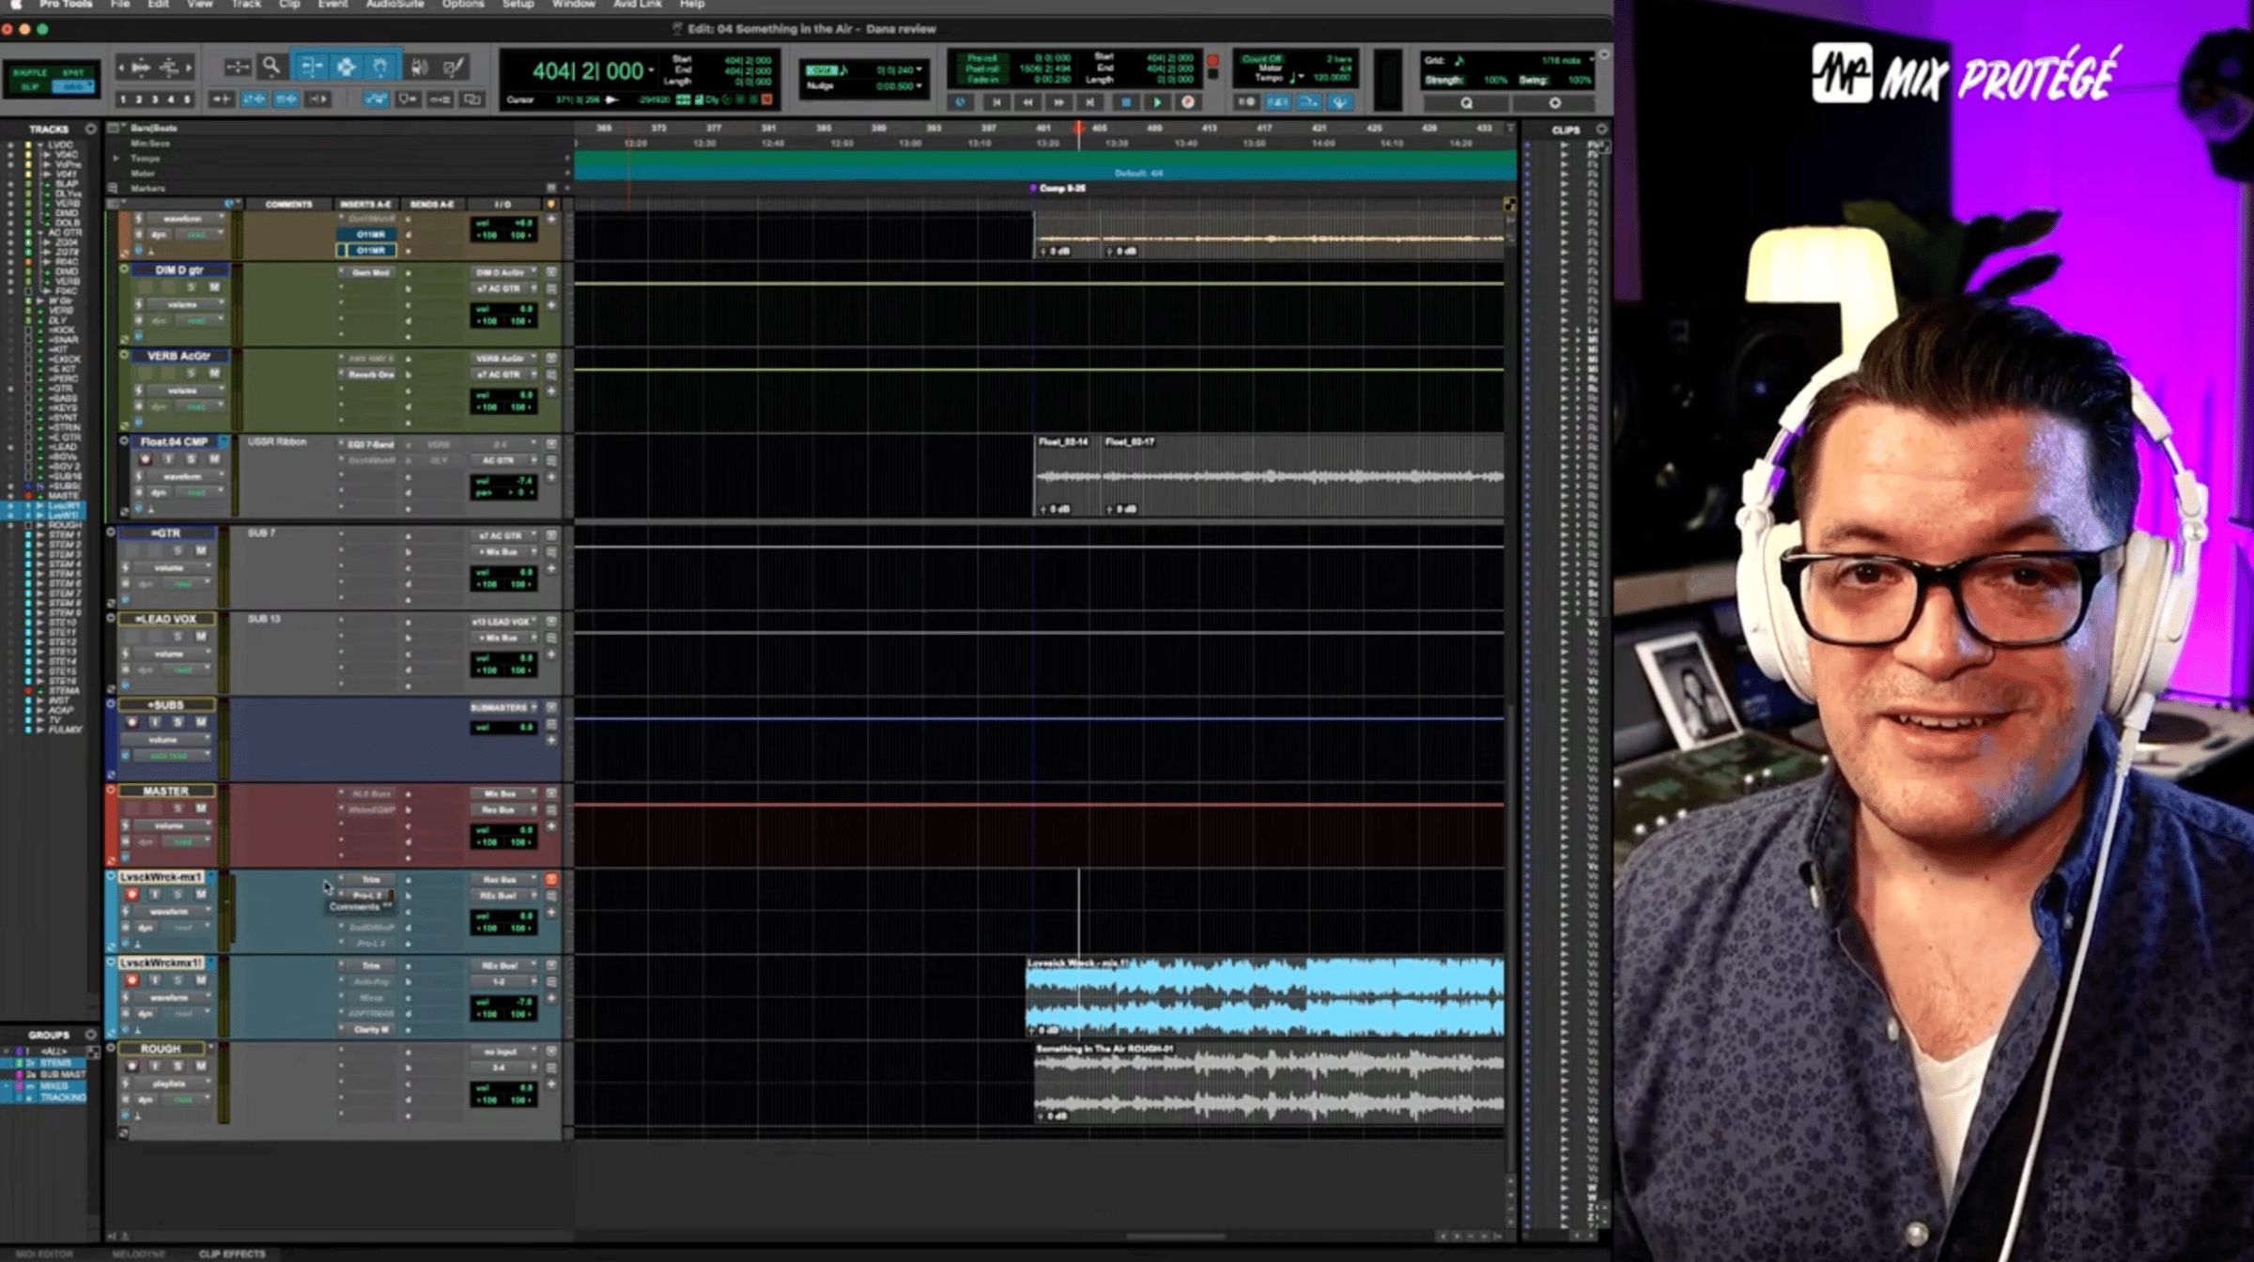
Task: Select the Pencil tool
Action: [x=454, y=67]
